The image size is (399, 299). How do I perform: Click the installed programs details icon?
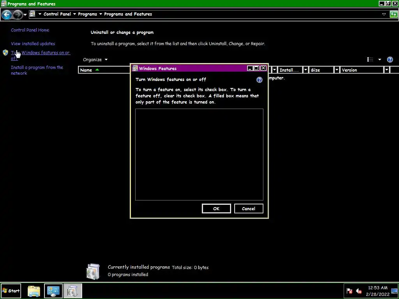pyautogui.click(x=93, y=271)
